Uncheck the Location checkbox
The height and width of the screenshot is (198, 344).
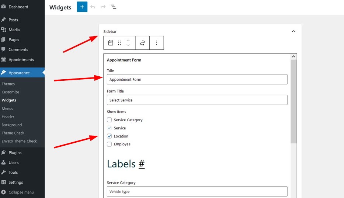pyautogui.click(x=109, y=136)
